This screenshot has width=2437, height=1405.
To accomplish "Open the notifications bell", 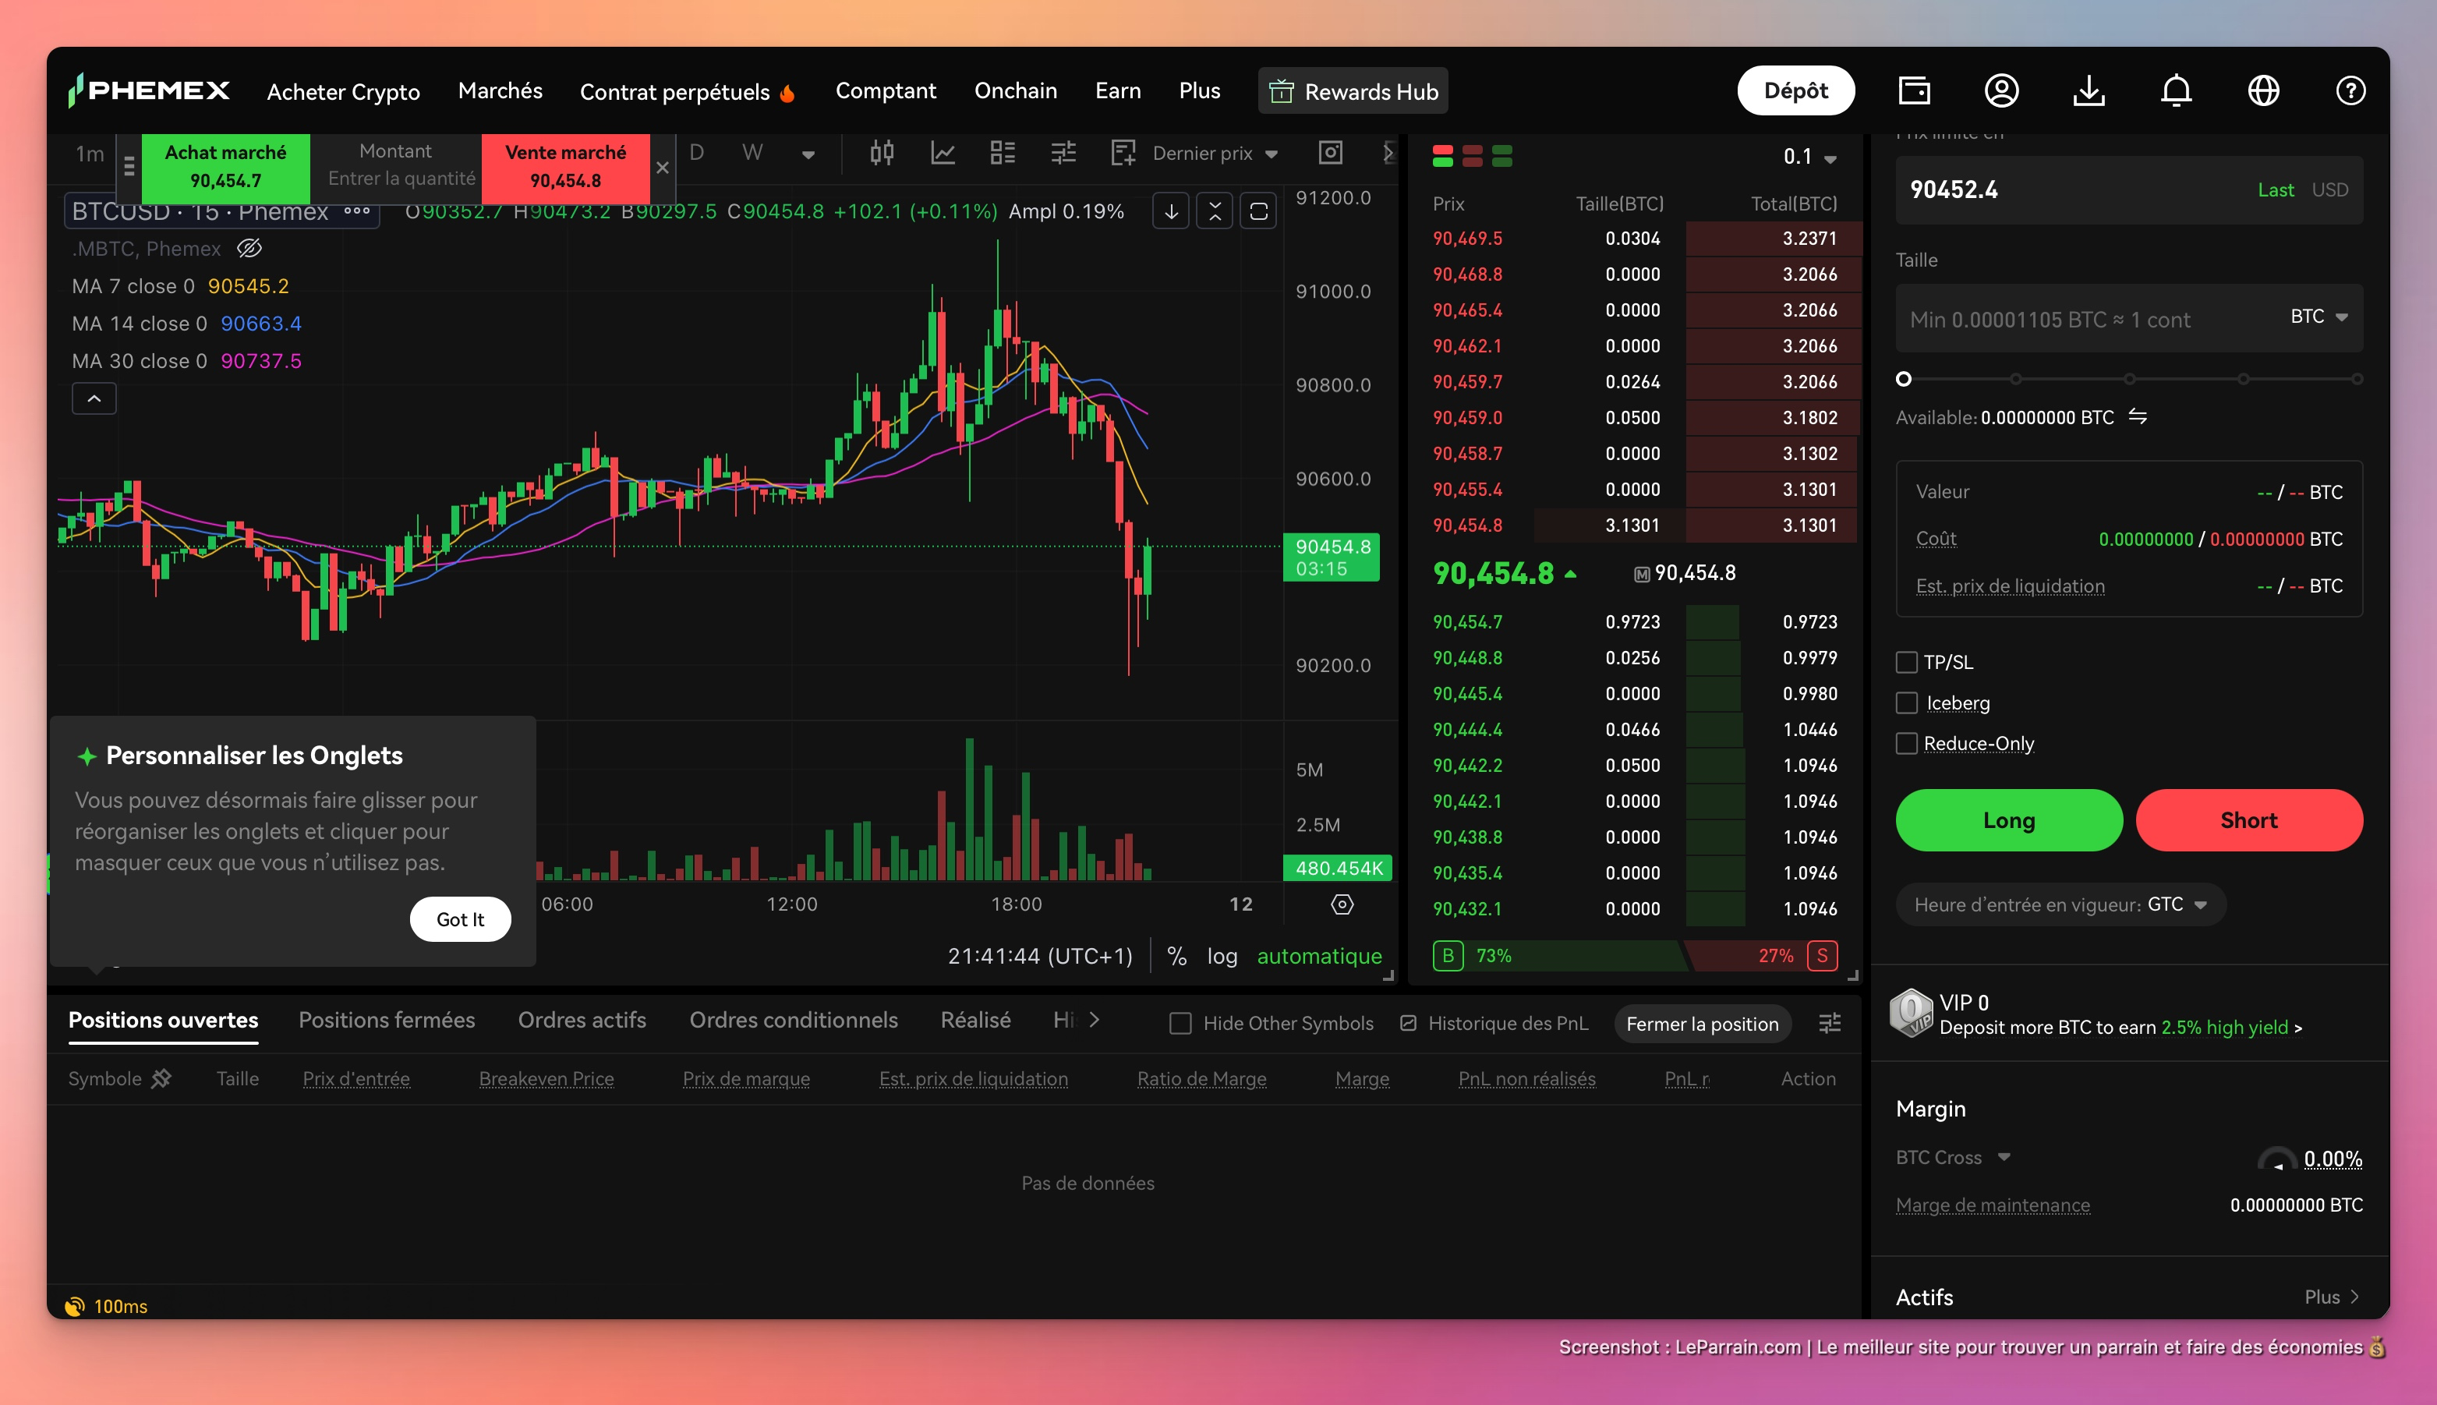I will (2176, 90).
